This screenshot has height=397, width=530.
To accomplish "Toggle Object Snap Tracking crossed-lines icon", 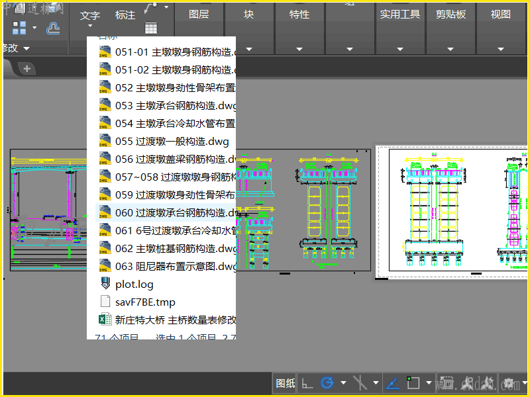I will [359, 383].
